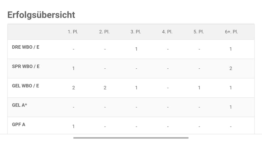
Task: Click the GEL A* row label
Action: pyautogui.click(x=20, y=105)
